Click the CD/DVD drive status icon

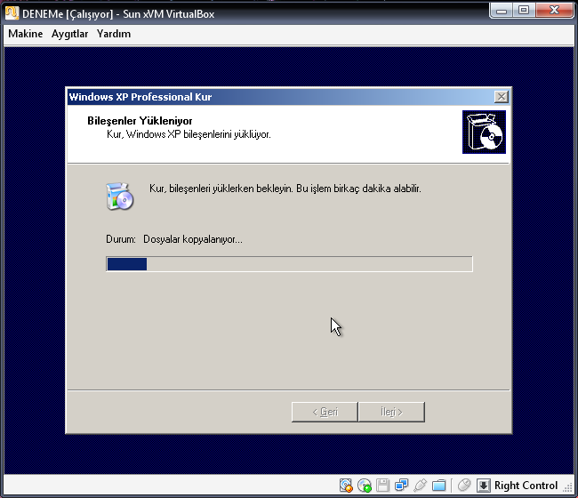tap(365, 486)
